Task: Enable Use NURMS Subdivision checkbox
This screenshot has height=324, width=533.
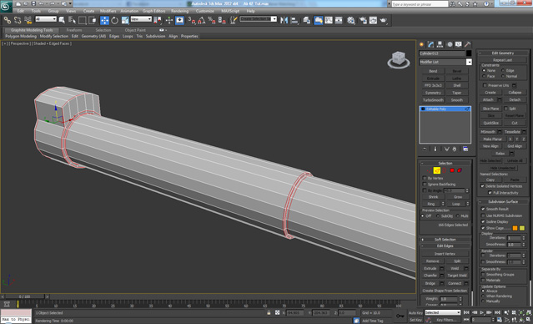Action: click(x=483, y=215)
